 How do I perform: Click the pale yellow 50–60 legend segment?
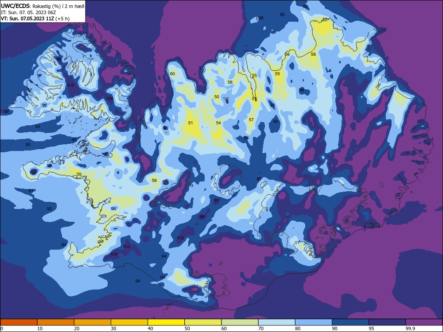203,322
